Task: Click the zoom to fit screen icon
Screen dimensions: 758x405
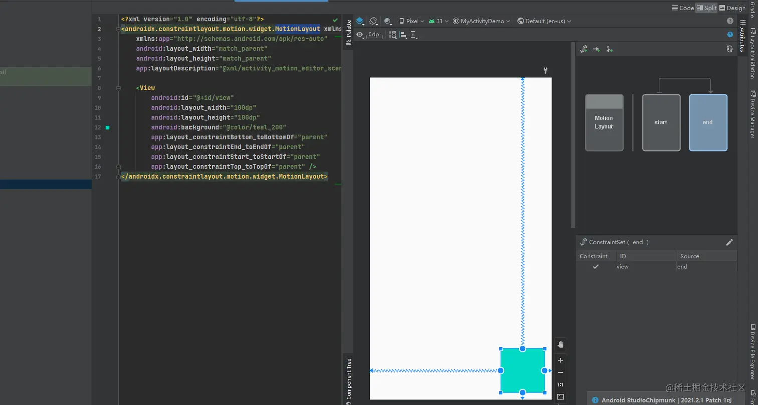Action: 561,397
